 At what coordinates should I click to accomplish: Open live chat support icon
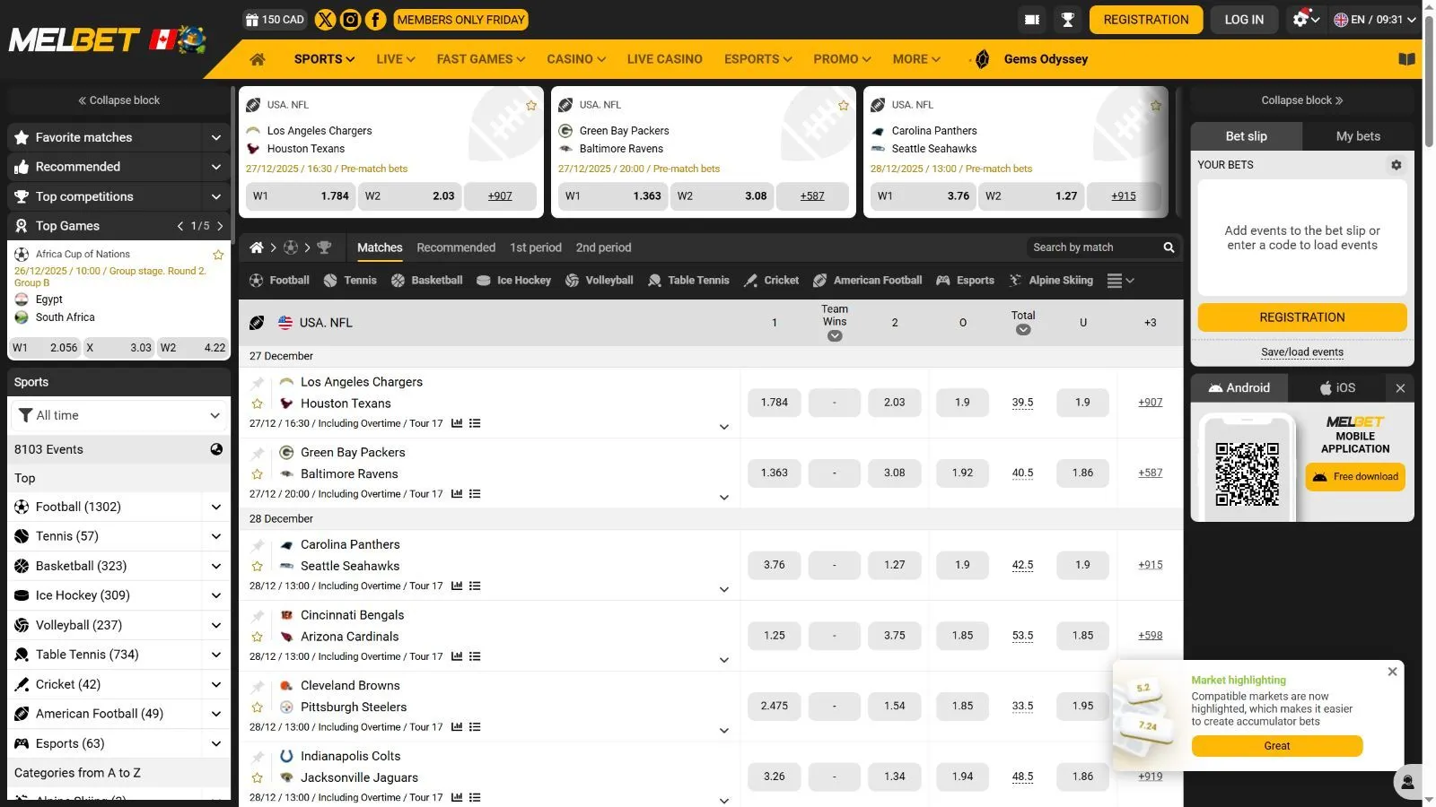coord(1408,782)
